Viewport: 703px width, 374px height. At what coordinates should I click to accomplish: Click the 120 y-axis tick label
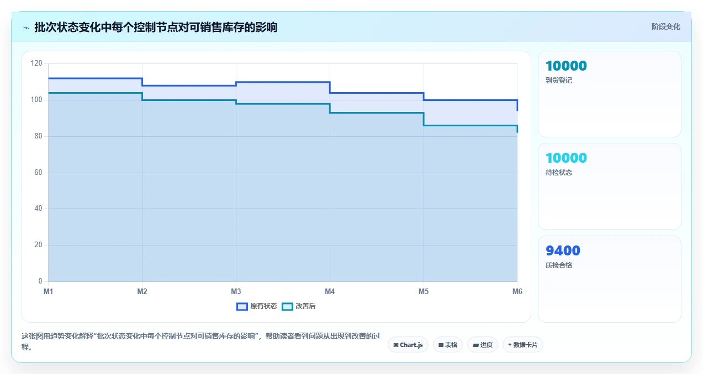(36, 63)
